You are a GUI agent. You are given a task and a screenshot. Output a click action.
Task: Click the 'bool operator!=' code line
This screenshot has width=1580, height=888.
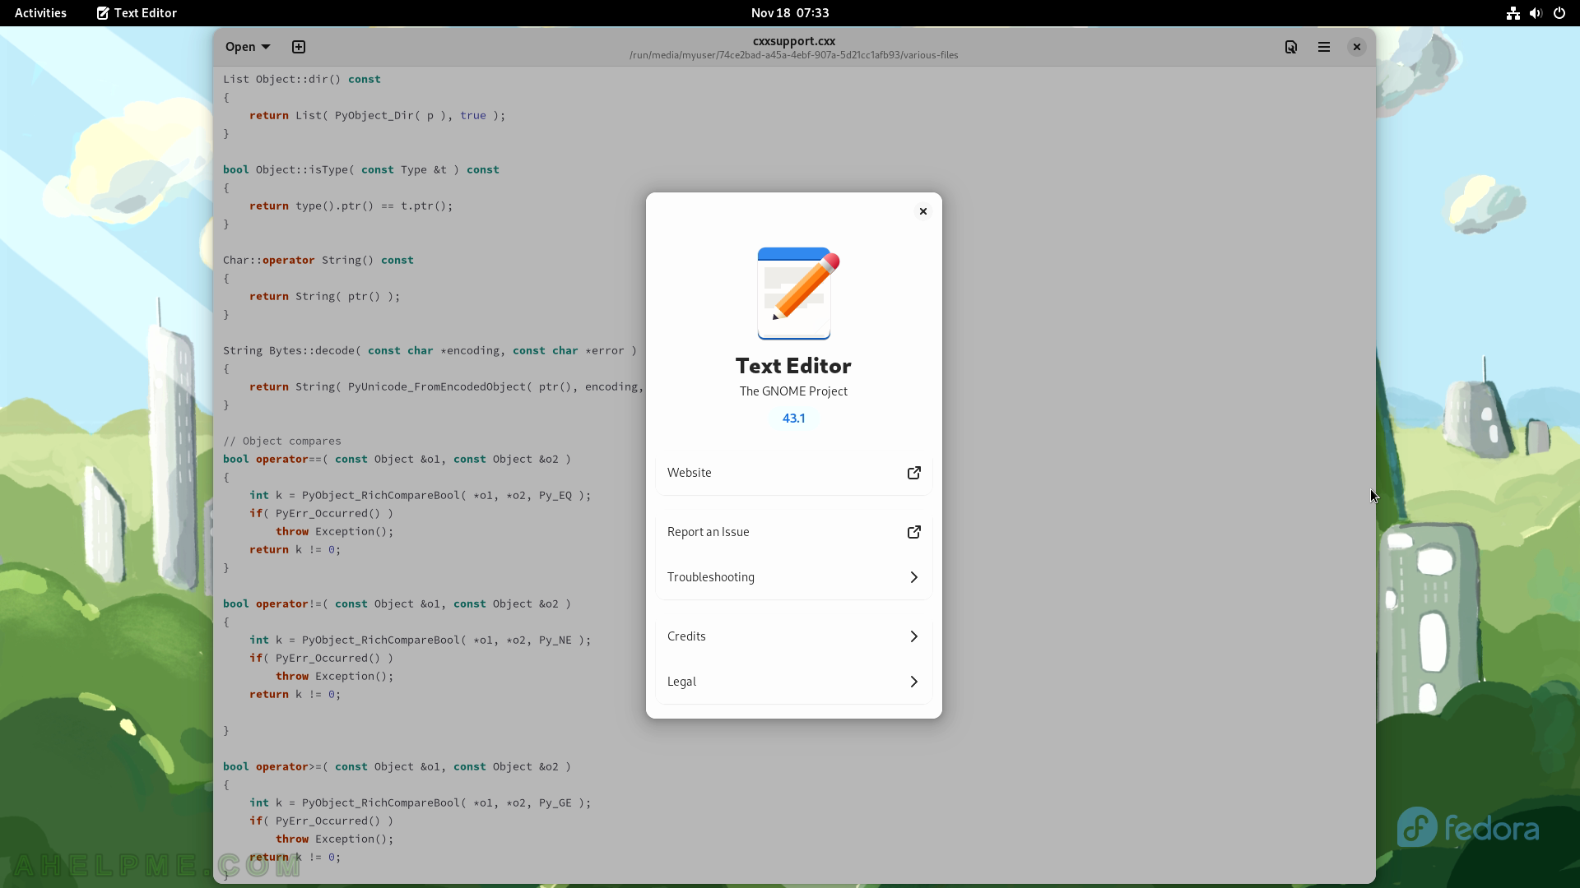[x=397, y=604]
